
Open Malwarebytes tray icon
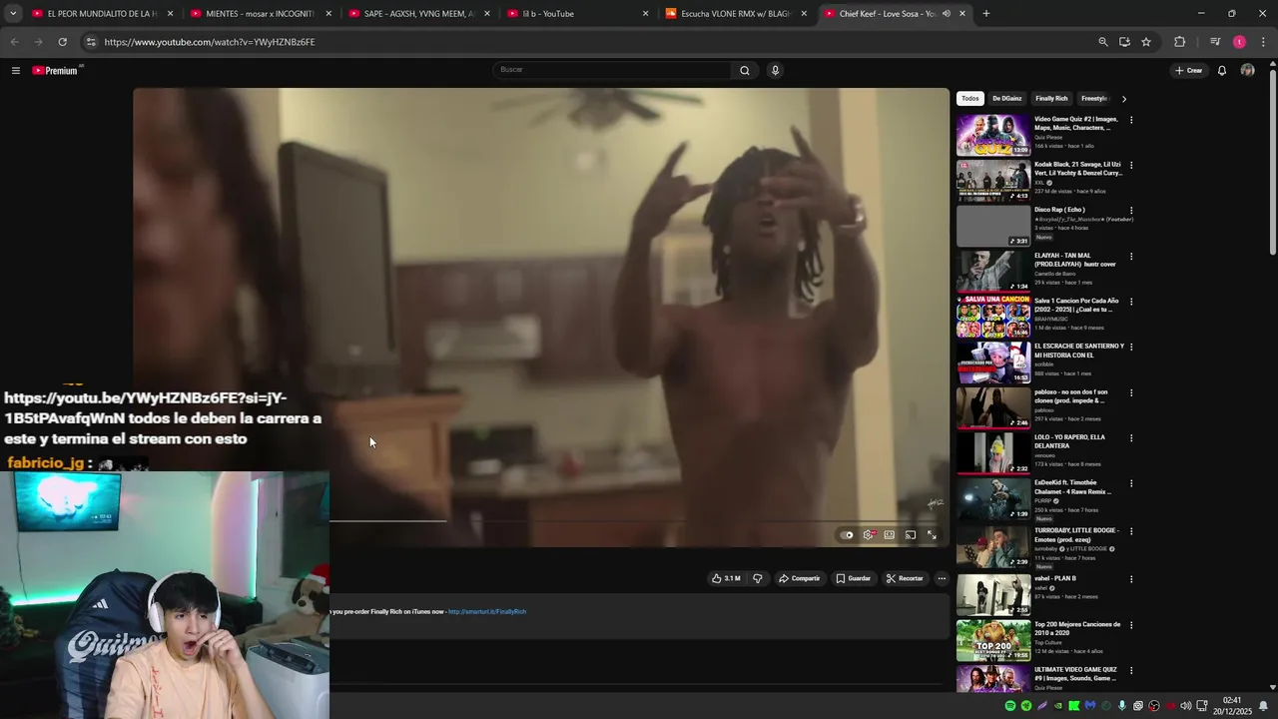1089,706
